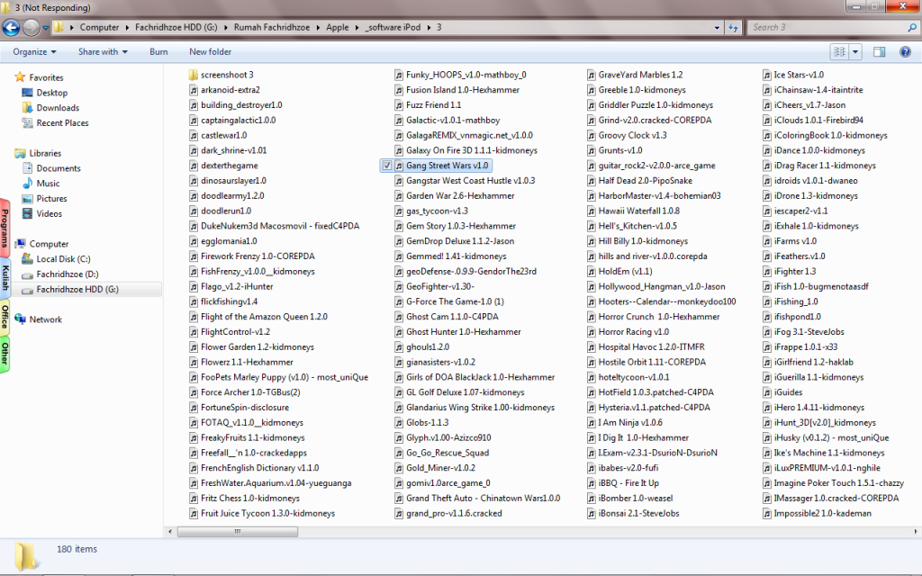
Task: Jump to Computer in the address bar breadcrumb
Action: click(99, 27)
